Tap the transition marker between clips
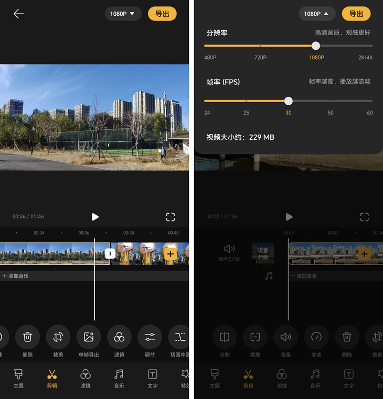Screen dimensions: 383x399 tap(110, 253)
